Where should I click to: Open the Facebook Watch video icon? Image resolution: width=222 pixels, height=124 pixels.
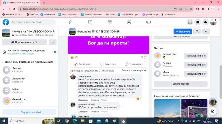90,22
